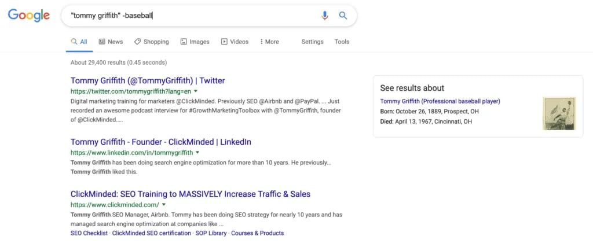
Task: Expand the More menu
Action: click(269, 42)
